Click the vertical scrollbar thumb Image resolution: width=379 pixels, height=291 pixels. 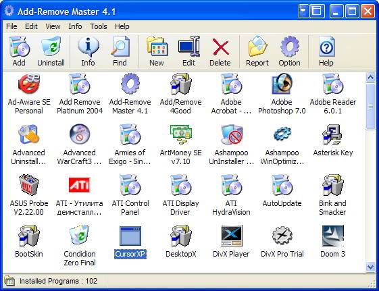click(370, 107)
